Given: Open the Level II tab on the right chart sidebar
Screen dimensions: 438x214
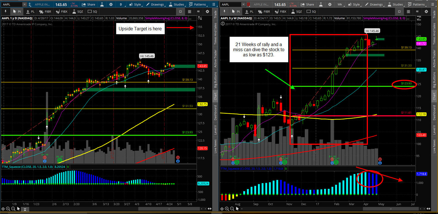Looking at the screenshot, I should tap(434, 130).
